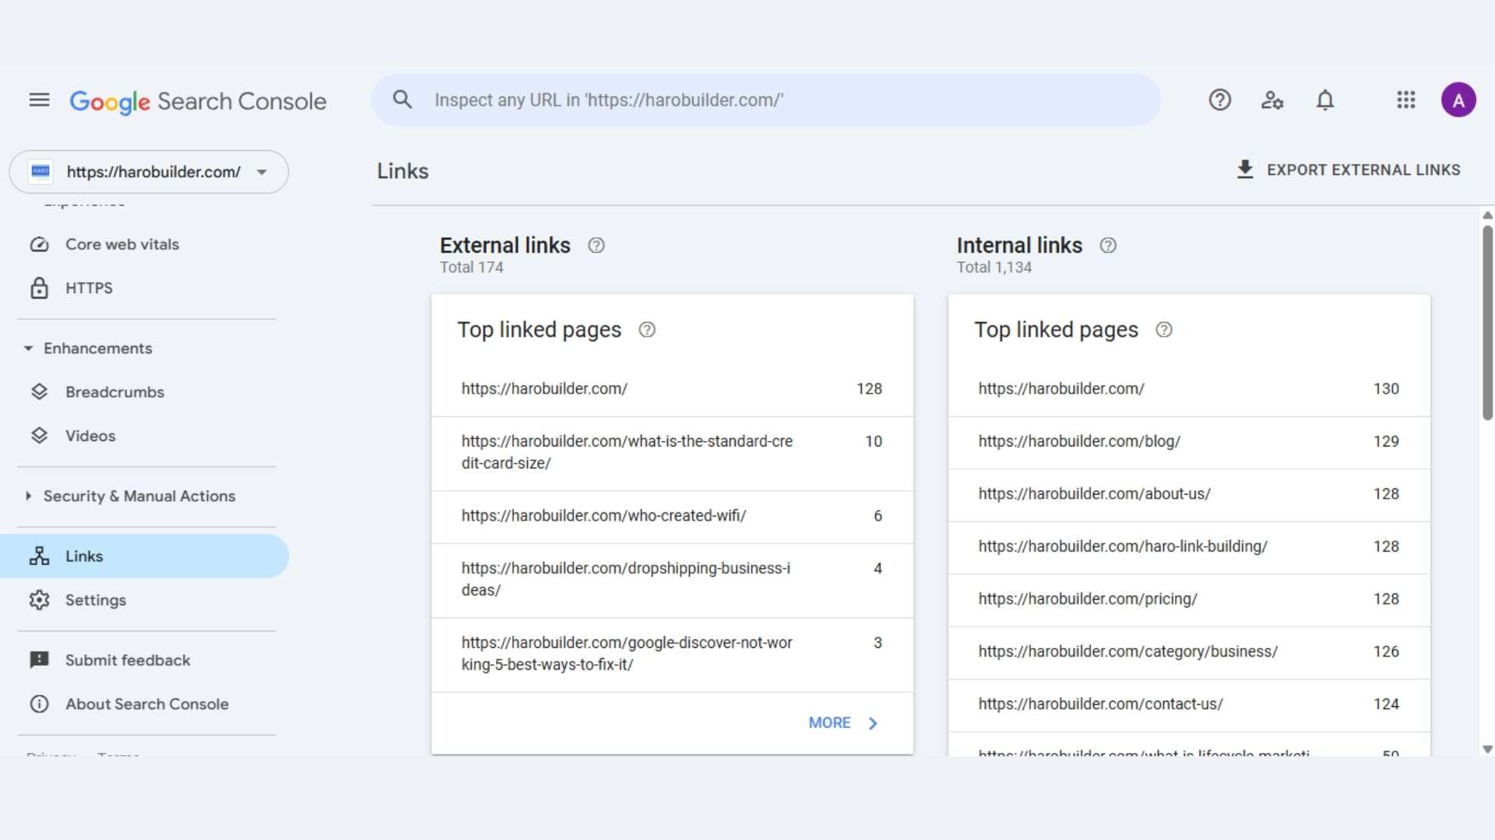Open the account avatar A
Viewport: 1495px width, 840px height.
point(1458,100)
